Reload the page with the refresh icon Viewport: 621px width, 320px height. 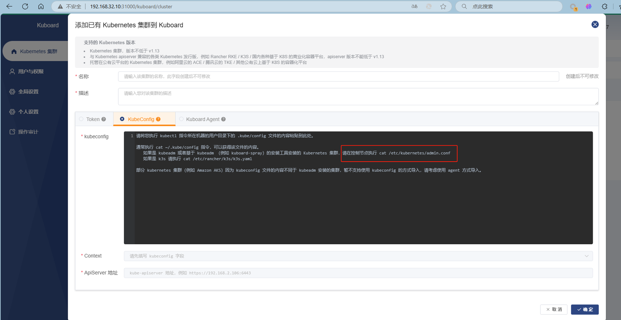click(x=25, y=6)
